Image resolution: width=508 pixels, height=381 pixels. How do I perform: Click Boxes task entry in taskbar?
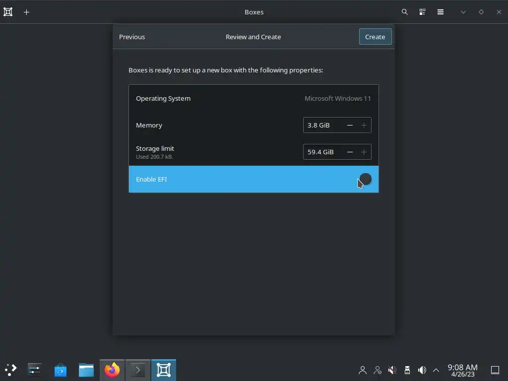pos(164,370)
